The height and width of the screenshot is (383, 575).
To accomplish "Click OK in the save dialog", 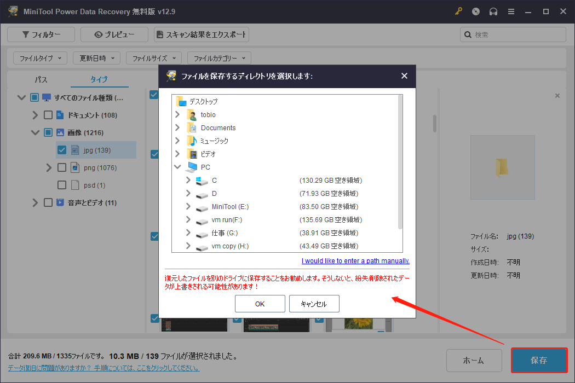I will click(260, 304).
